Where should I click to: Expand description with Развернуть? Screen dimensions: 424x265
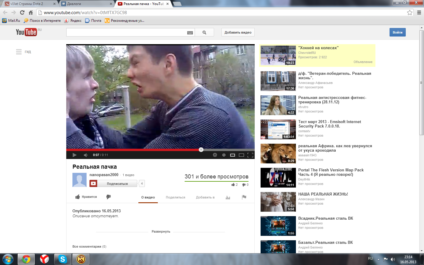pyautogui.click(x=161, y=231)
